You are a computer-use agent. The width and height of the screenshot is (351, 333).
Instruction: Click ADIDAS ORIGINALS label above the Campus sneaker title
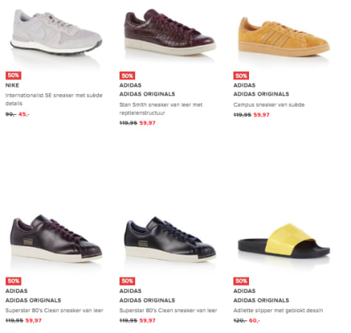coord(261,94)
